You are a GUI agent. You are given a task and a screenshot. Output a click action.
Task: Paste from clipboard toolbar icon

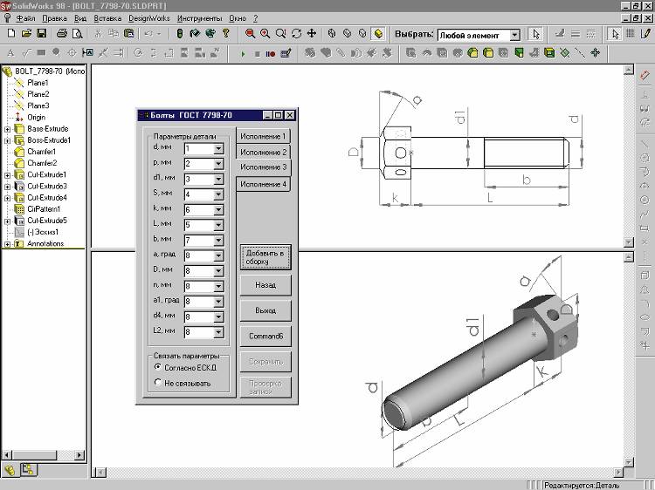point(129,33)
